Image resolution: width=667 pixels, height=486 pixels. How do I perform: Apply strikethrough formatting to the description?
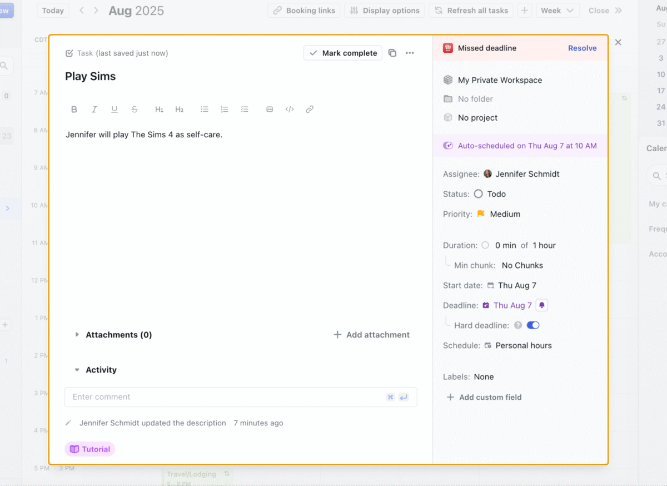click(x=135, y=109)
